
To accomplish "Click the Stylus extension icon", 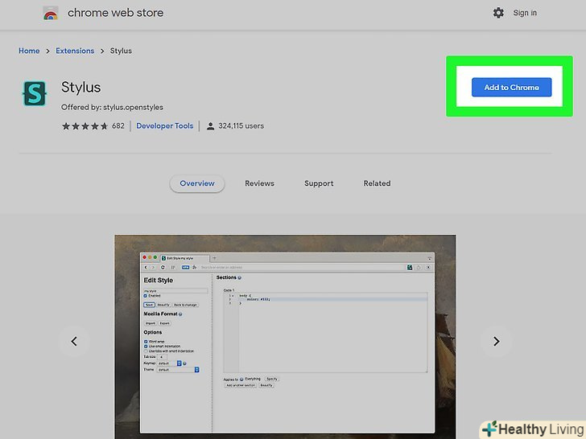I will point(35,93).
